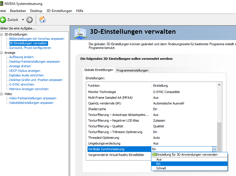Collapse the 3D-Einstellungen tree node
This screenshot has height=176, width=236.
click(x=1, y=34)
